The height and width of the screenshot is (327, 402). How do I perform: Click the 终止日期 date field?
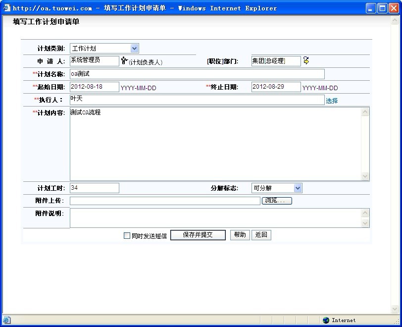tap(276, 87)
